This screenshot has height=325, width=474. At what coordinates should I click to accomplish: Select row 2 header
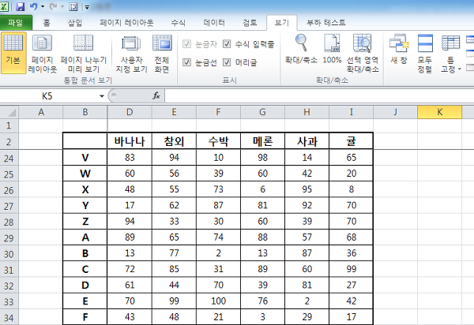click(x=9, y=141)
